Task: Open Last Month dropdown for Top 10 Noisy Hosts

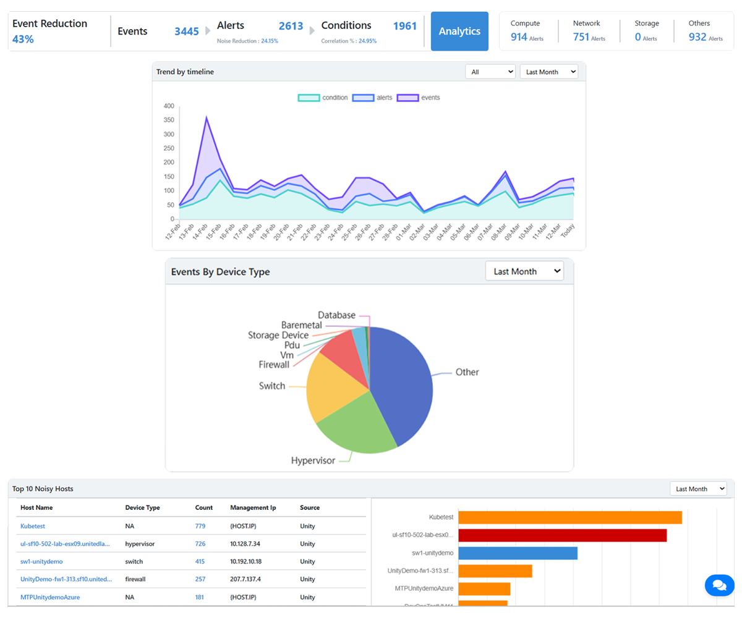Action: click(699, 489)
